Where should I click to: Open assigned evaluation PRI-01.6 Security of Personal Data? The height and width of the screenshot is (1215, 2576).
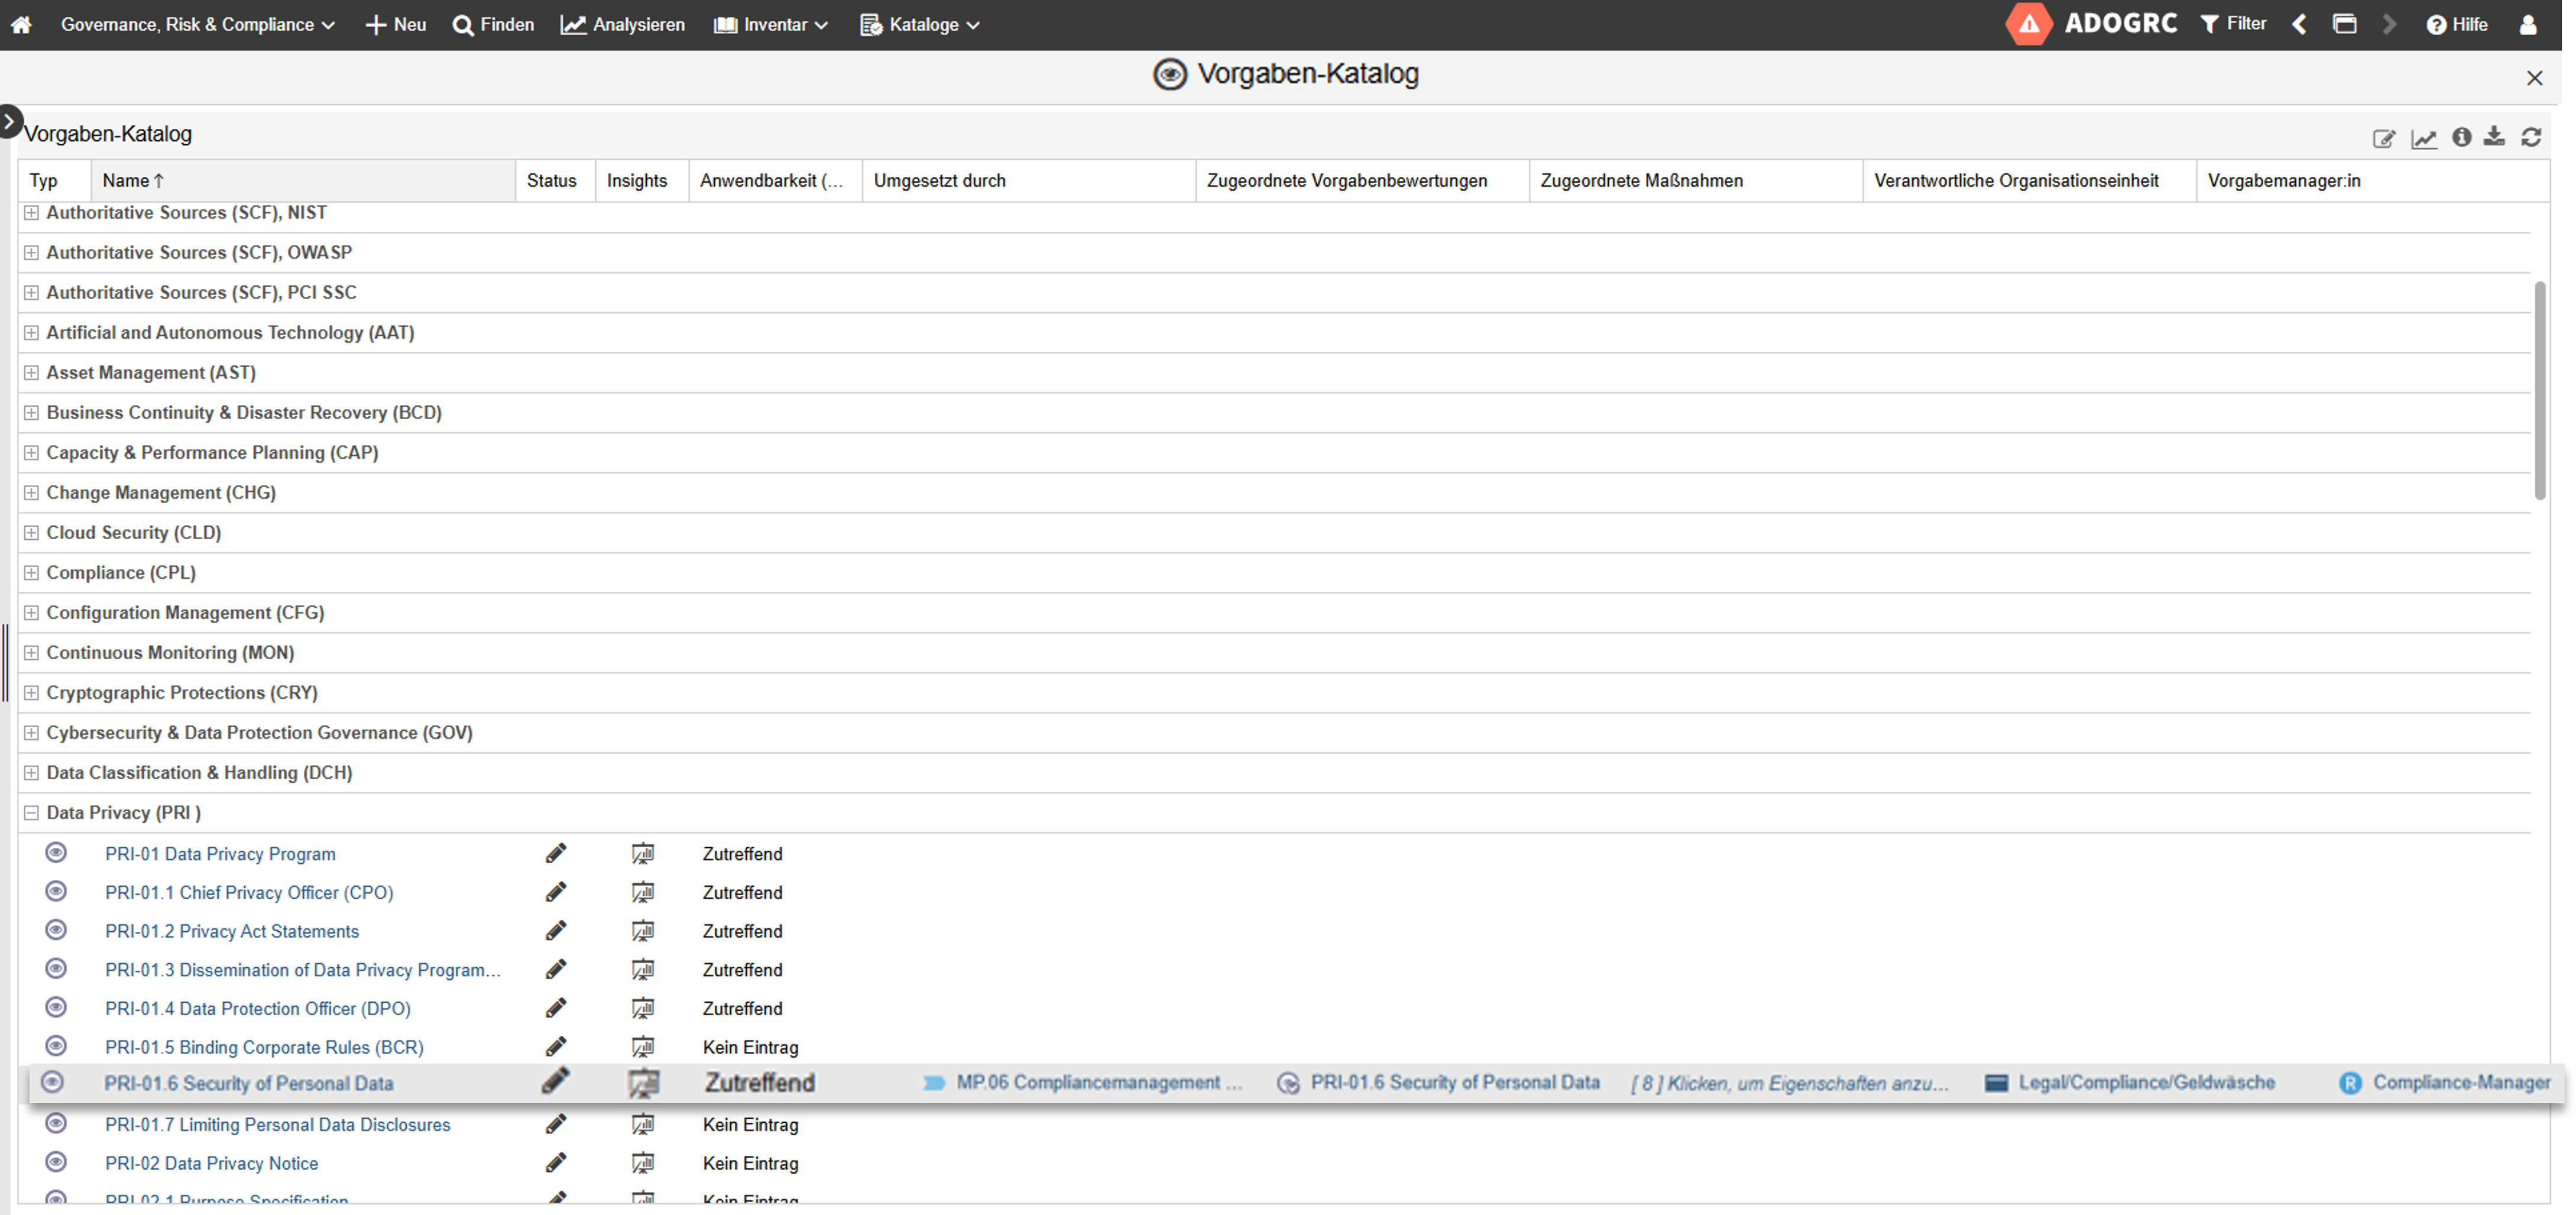click(x=1455, y=1083)
